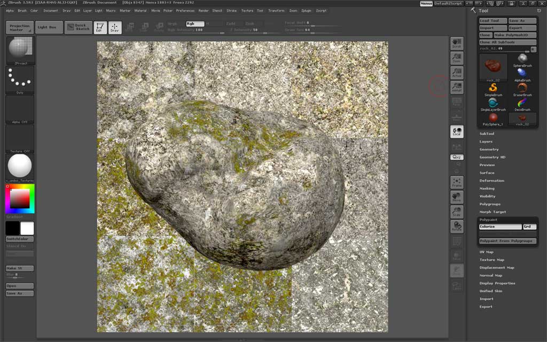Open the ZProject brush thumbnail
The width and height of the screenshot is (547, 342).
[x=20, y=50]
